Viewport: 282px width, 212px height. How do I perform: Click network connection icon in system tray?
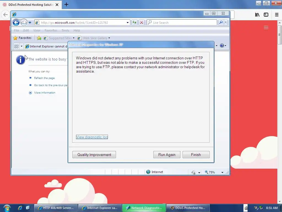click(x=261, y=208)
